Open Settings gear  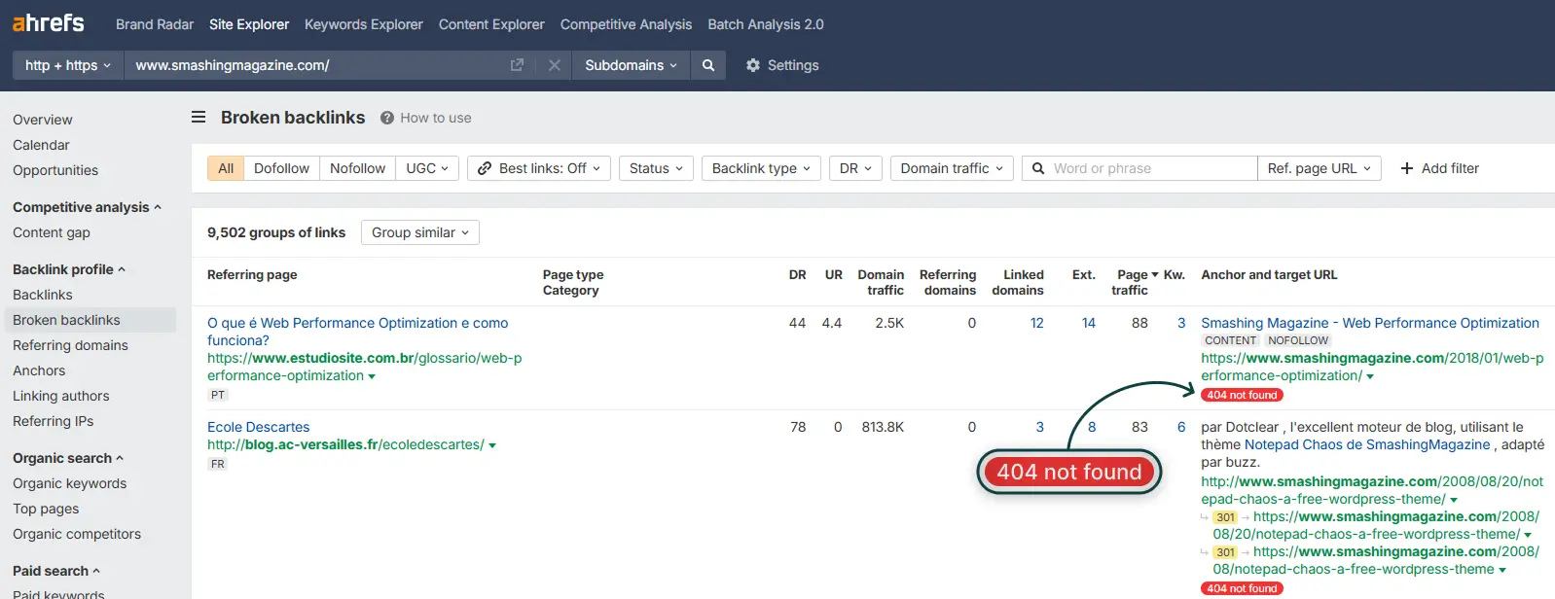[752, 65]
